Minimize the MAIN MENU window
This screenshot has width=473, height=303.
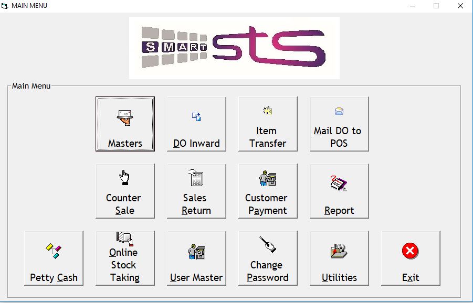click(413, 6)
